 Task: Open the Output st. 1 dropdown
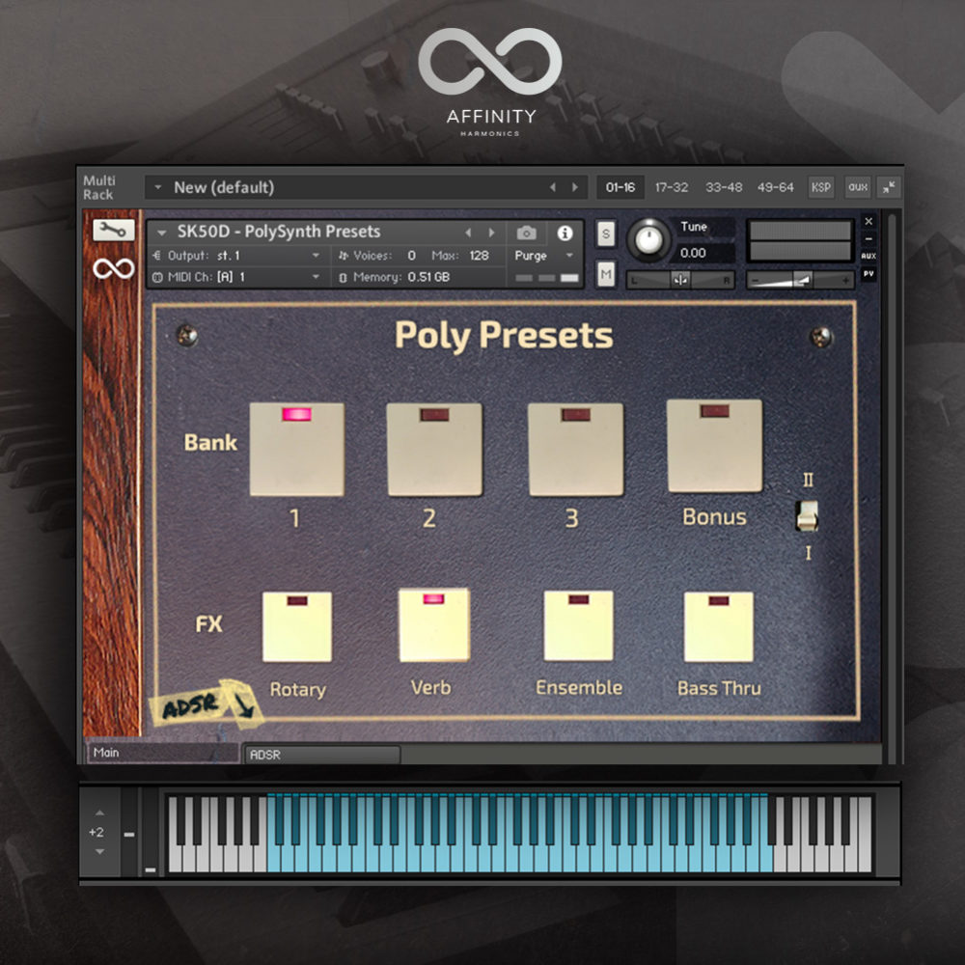(238, 256)
